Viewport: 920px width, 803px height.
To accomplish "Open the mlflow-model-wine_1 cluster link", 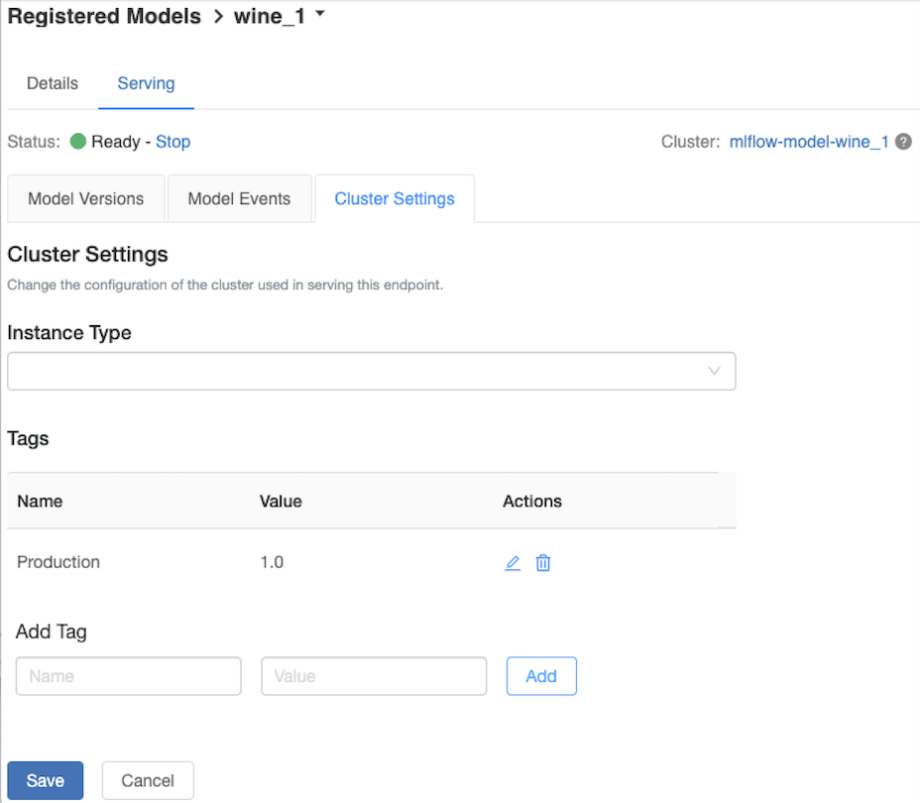I will pyautogui.click(x=808, y=142).
